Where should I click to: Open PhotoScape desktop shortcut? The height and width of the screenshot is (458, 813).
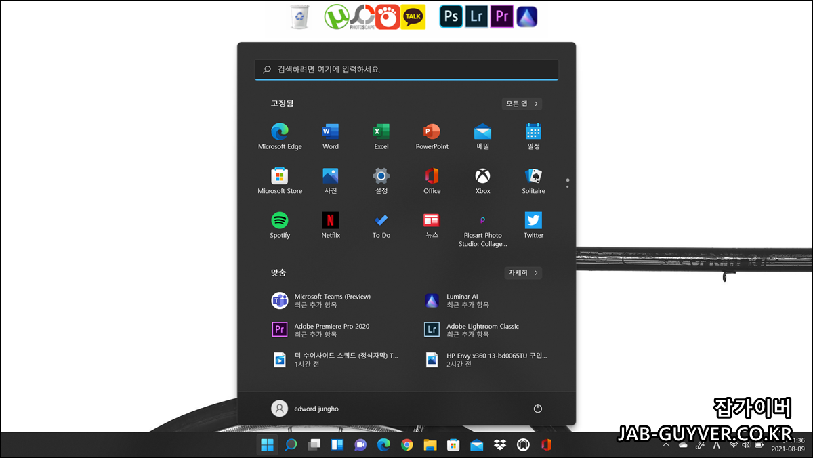[x=362, y=17]
